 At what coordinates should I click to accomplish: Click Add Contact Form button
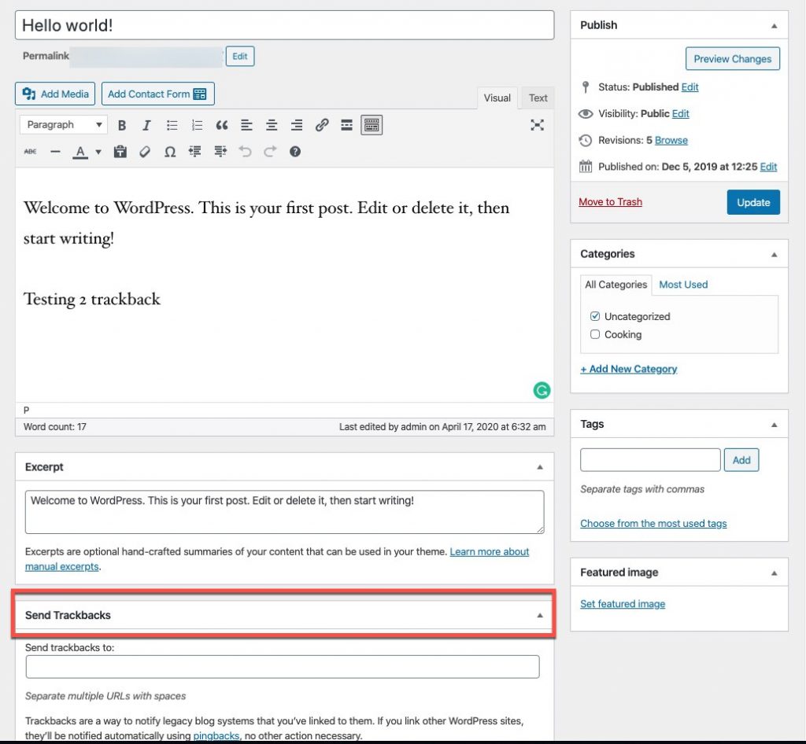pyautogui.click(x=157, y=94)
